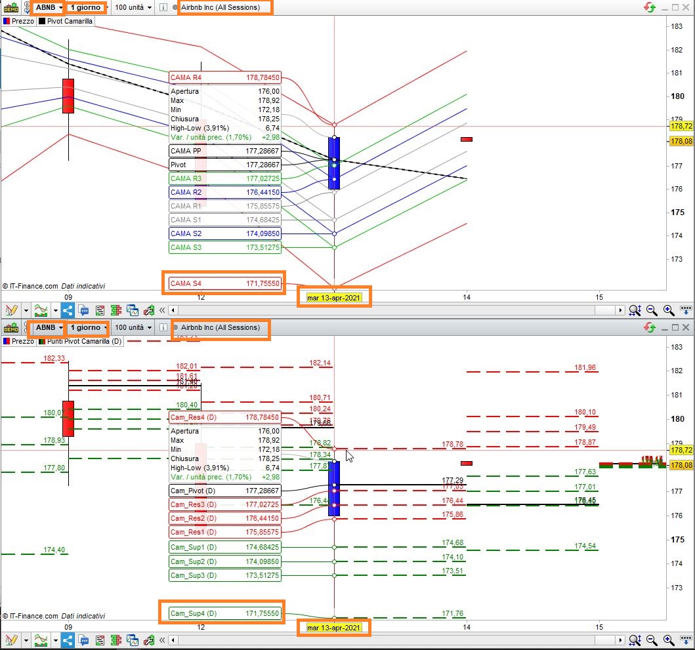Expand indicators arrow in top chart toolbar

(55, 310)
